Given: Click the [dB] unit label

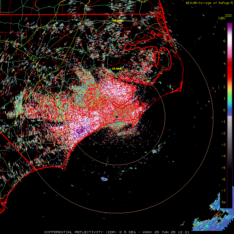Looking at the screenshot, I should pyautogui.click(x=222, y=18).
